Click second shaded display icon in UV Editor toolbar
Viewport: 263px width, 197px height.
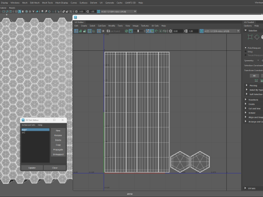tap(80, 31)
